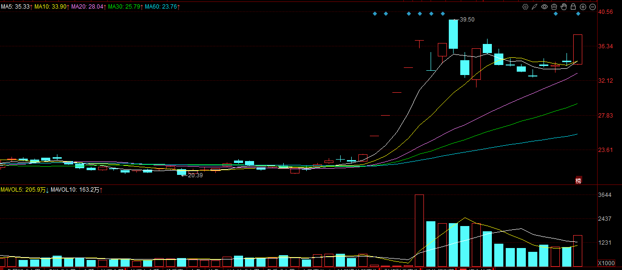Click the 27.83 price axis label
The width and height of the screenshot is (622, 270).
[606, 116]
